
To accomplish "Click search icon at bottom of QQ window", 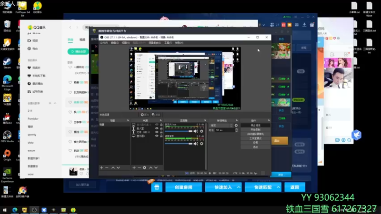I will 349,140.
